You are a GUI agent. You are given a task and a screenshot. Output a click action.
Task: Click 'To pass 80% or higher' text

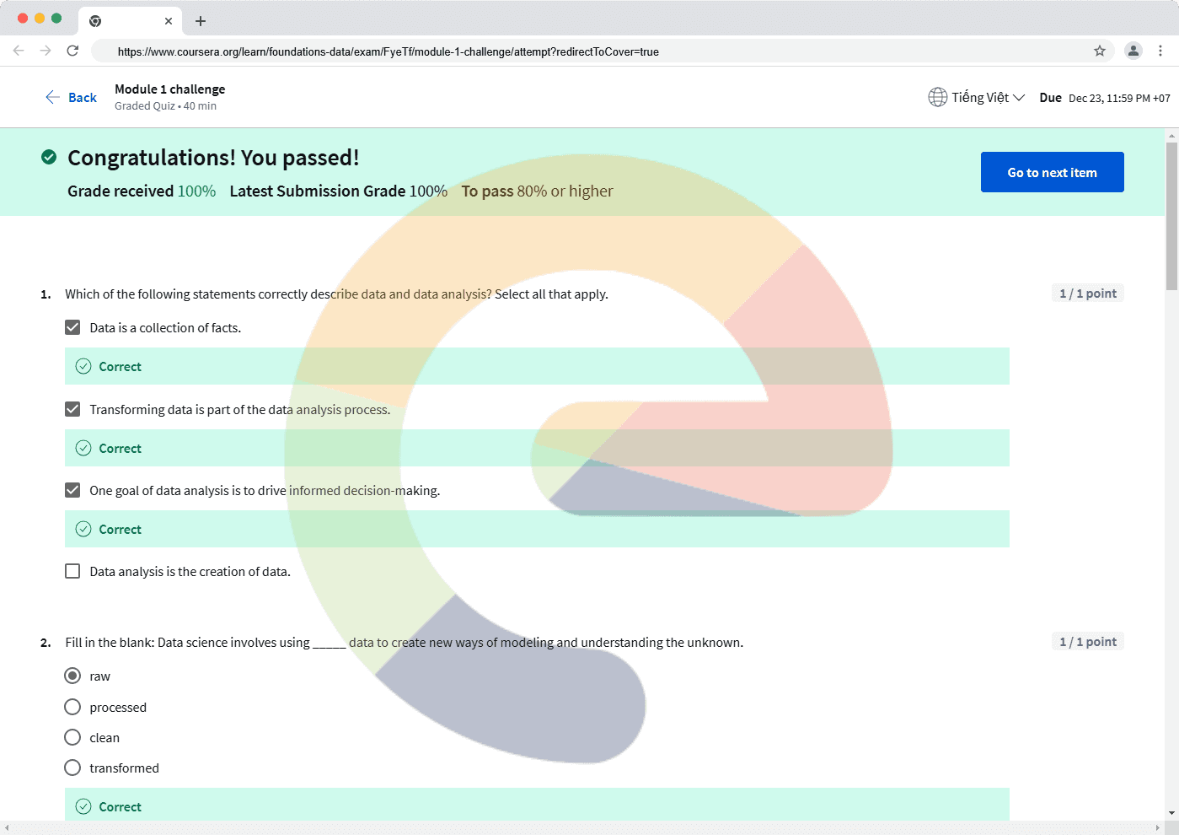[x=537, y=191]
